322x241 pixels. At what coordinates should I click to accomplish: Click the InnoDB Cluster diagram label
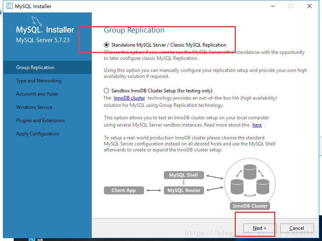[250, 206]
